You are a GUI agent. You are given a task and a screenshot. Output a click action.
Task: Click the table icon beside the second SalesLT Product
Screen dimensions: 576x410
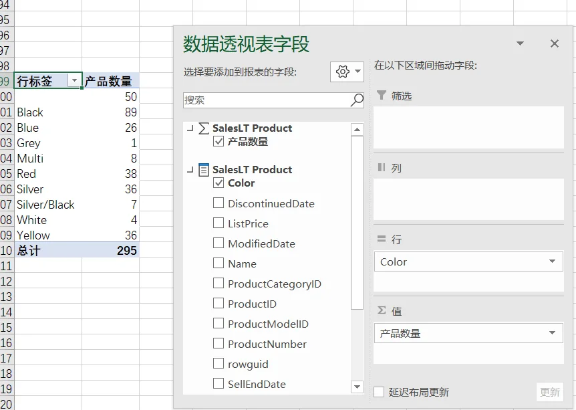204,170
